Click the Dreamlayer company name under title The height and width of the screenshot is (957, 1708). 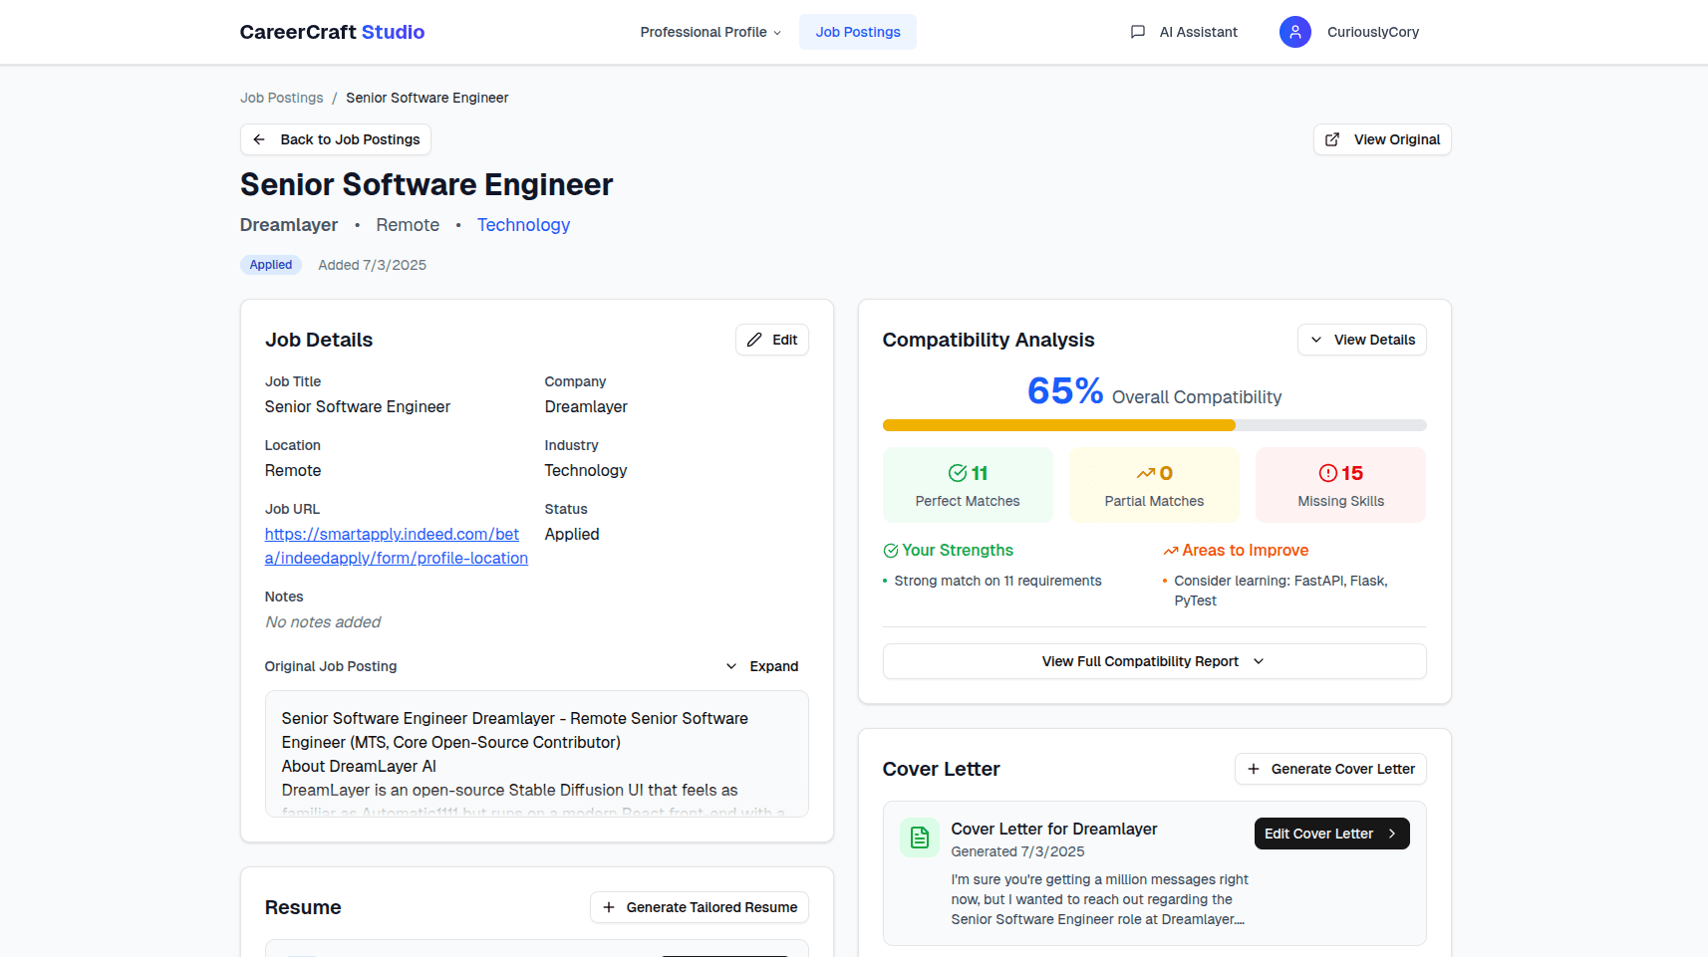click(289, 225)
